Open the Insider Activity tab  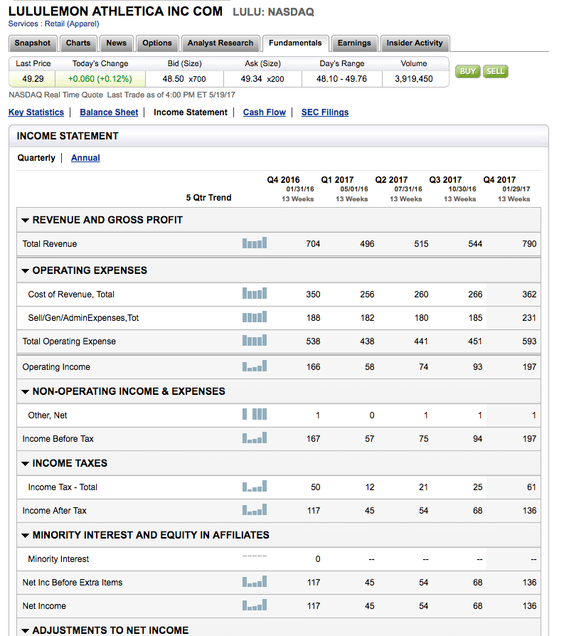(x=415, y=43)
